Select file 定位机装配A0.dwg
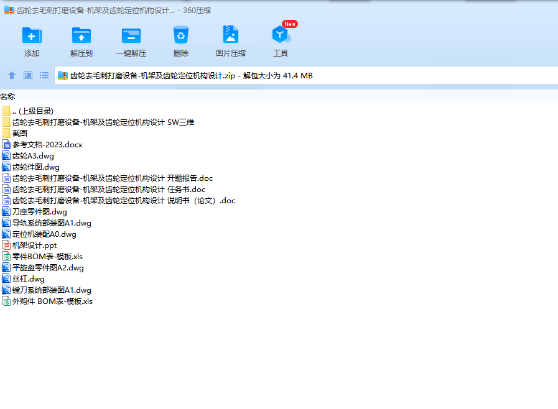 pos(39,234)
